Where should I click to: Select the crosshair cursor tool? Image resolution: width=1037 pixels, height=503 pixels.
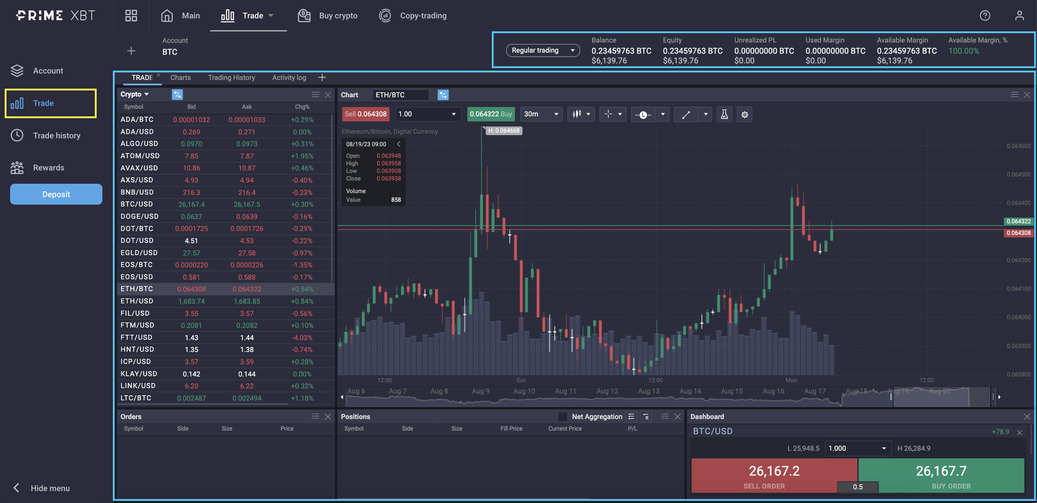(608, 114)
